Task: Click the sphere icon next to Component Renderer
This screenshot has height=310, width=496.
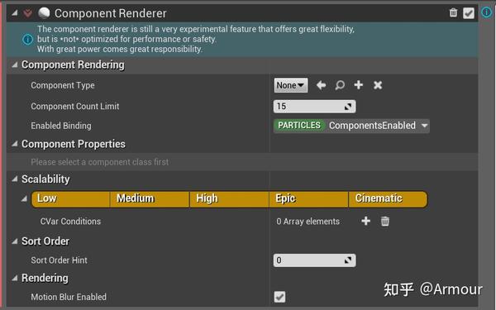Action: click(44, 13)
